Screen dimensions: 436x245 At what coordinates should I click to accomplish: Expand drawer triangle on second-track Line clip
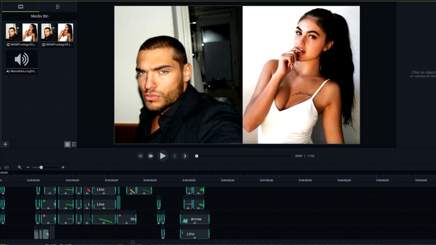(x=104, y=208)
